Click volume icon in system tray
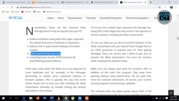The image size is (179, 101). pos(163,98)
